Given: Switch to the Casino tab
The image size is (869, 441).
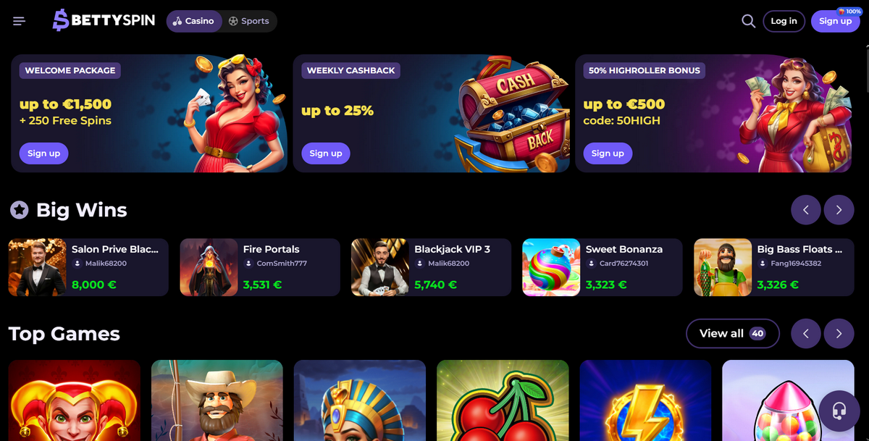Looking at the screenshot, I should point(194,21).
